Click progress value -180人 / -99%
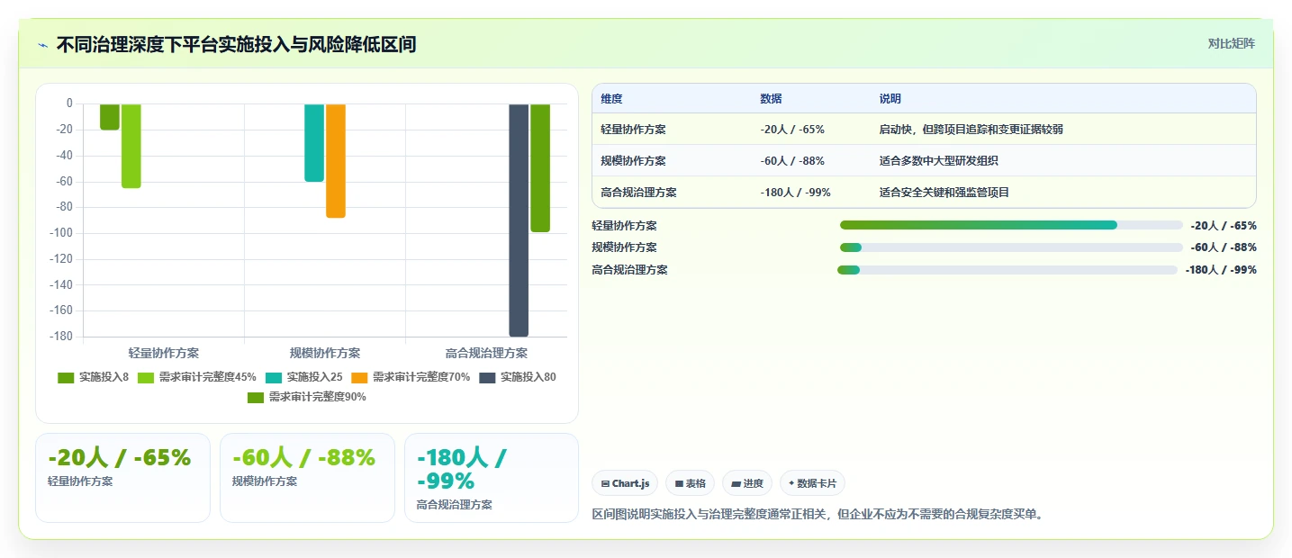The image size is (1292, 558). click(1221, 270)
